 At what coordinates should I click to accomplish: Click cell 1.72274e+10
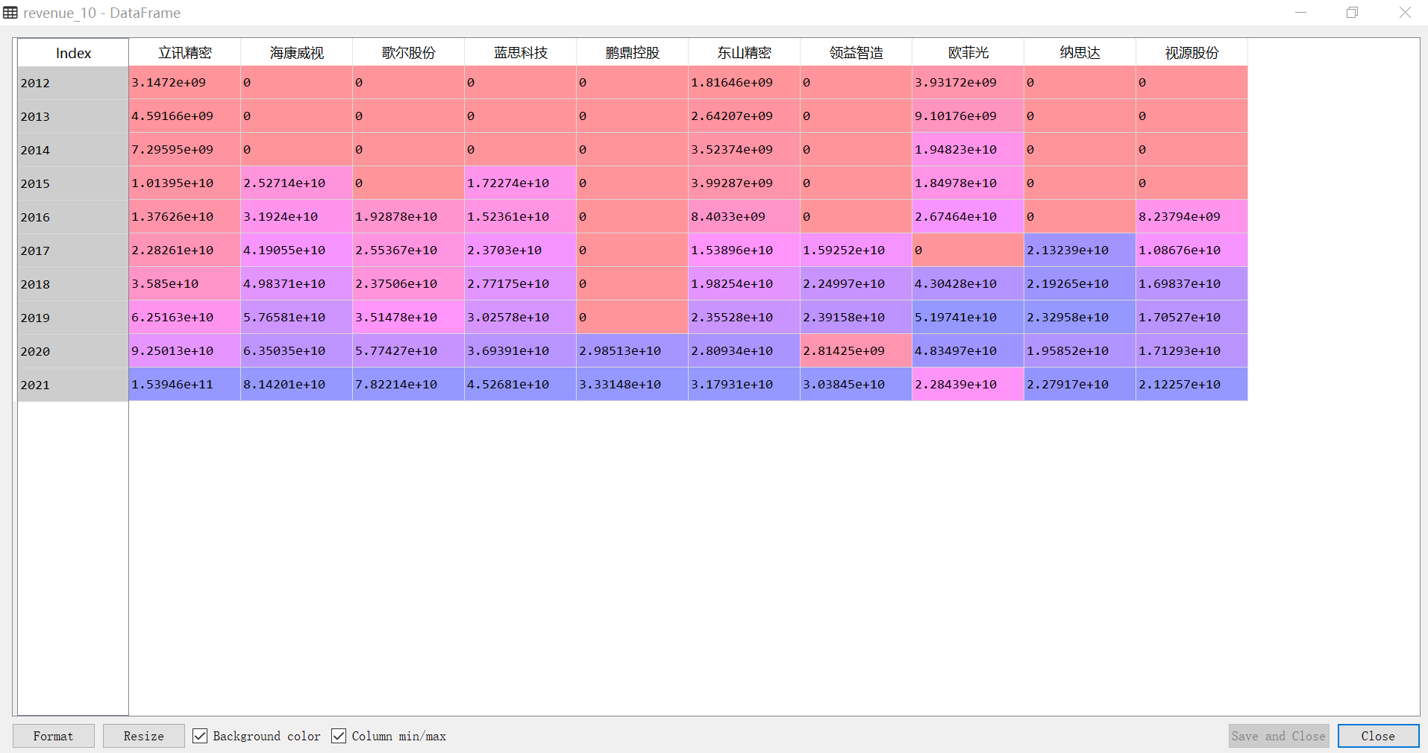point(521,183)
